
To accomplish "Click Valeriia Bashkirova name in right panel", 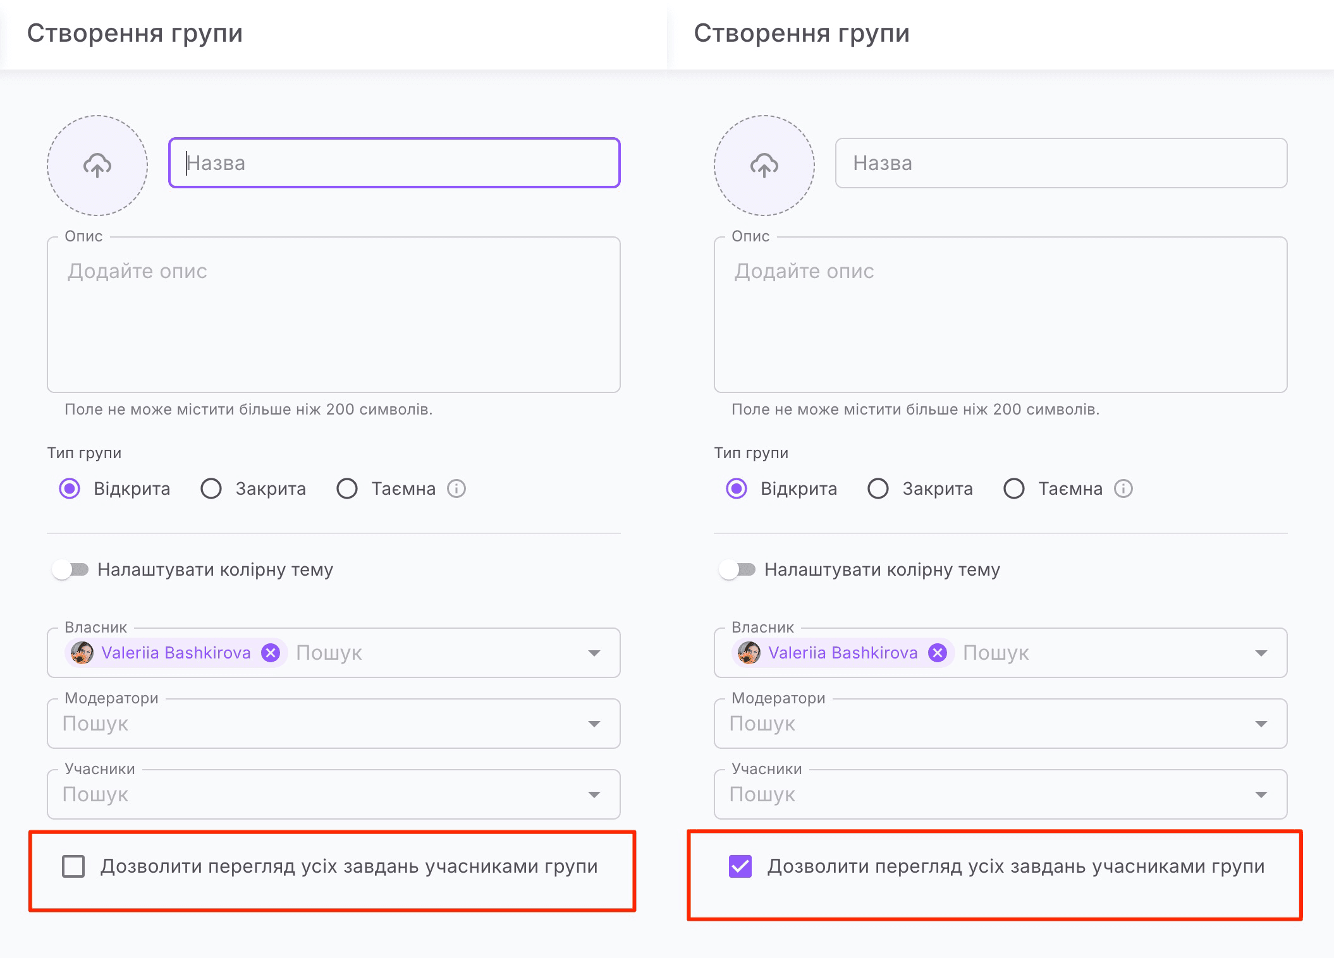I will coord(843,653).
